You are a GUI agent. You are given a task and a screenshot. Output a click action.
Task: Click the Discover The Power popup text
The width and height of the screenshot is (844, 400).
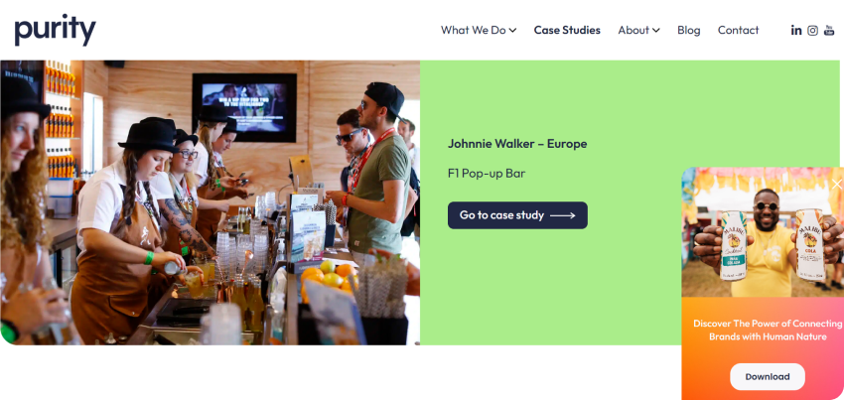768,330
